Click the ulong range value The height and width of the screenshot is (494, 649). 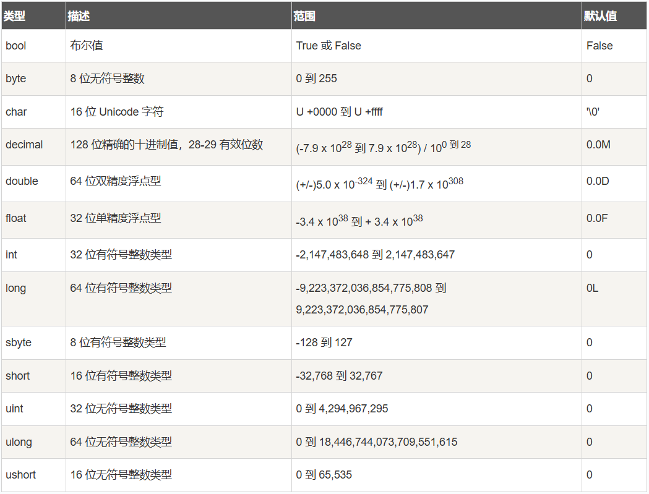coord(377,442)
